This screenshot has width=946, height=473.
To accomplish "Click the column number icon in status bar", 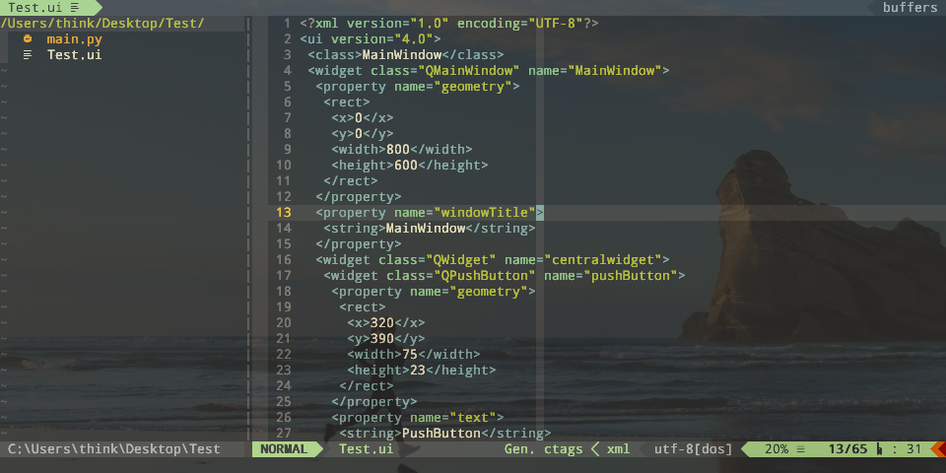I will coord(879,449).
